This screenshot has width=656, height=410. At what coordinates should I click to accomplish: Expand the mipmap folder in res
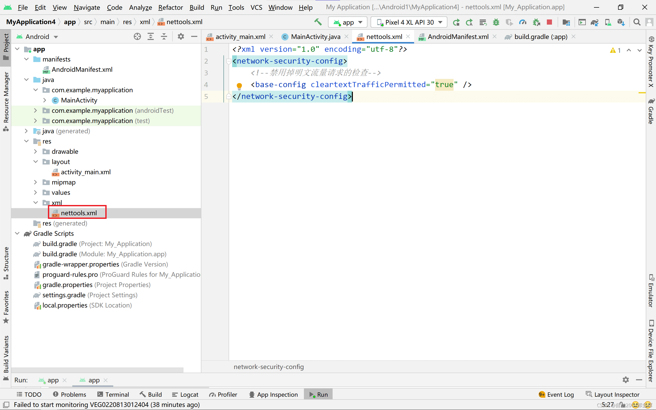36,182
